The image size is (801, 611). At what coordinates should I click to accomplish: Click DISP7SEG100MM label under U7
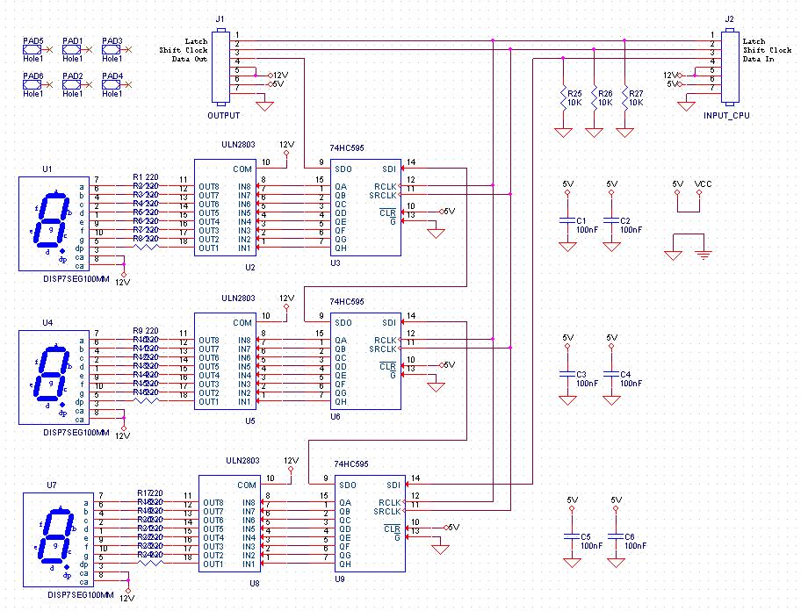(x=81, y=595)
